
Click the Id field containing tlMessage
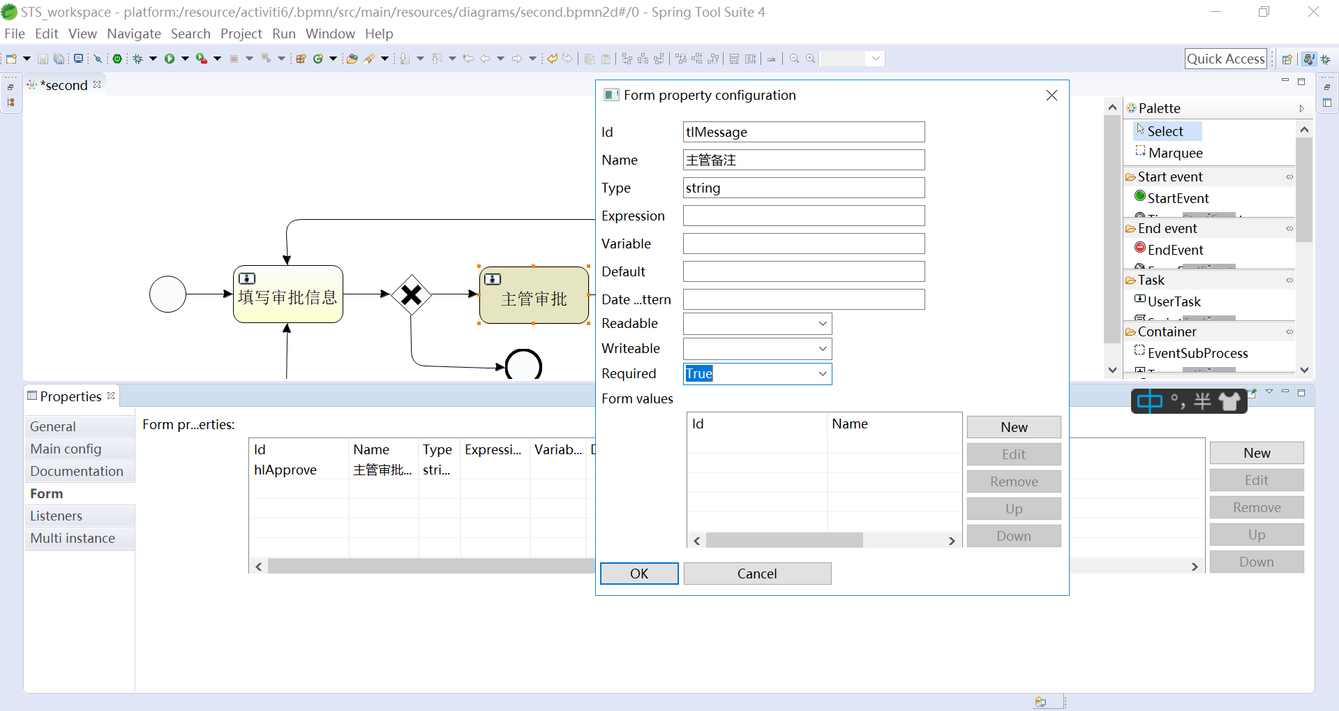click(x=804, y=132)
